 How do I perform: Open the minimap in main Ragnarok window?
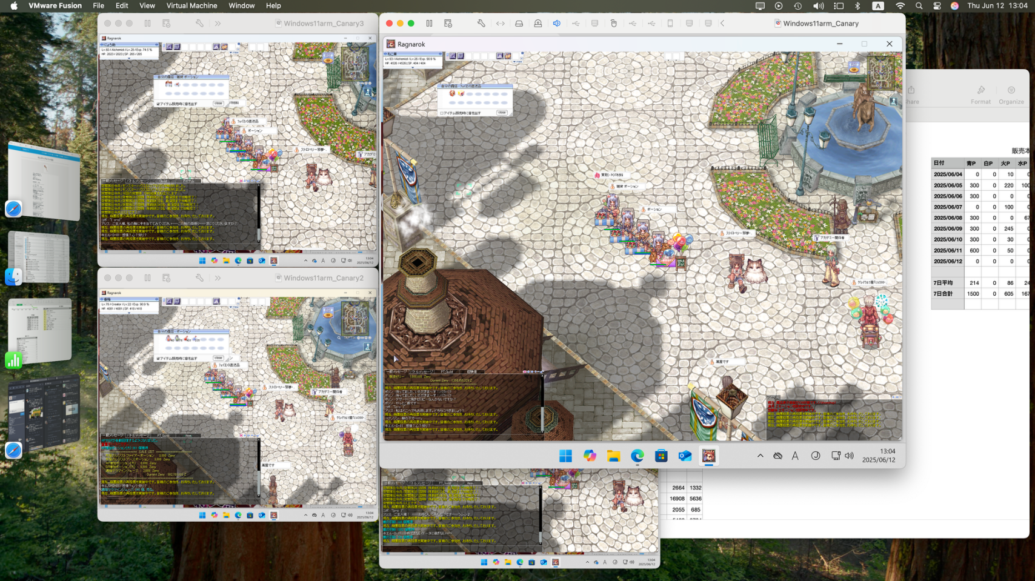(880, 73)
